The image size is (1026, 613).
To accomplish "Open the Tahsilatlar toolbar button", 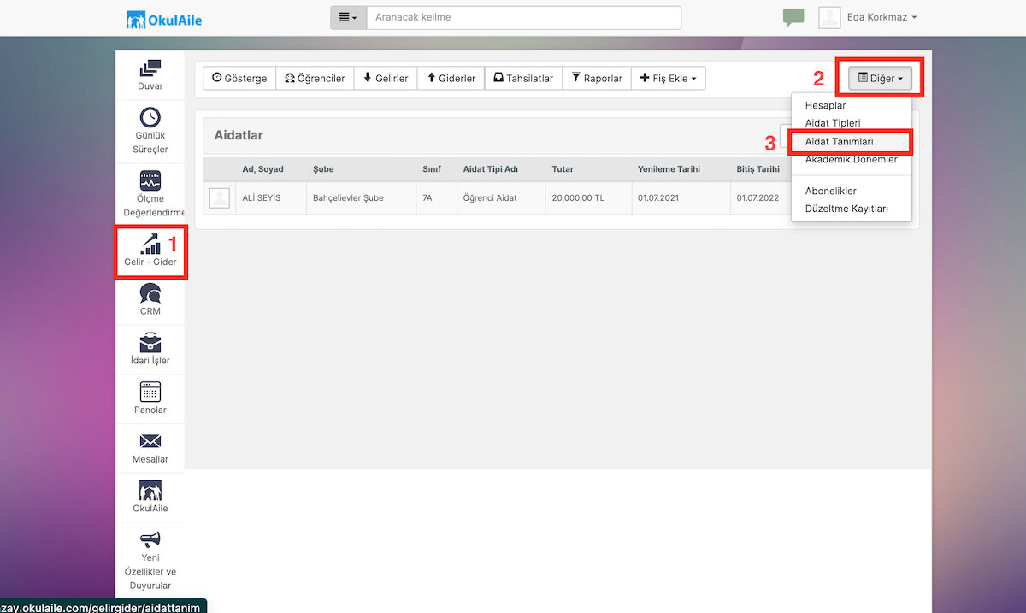I will tap(523, 78).
